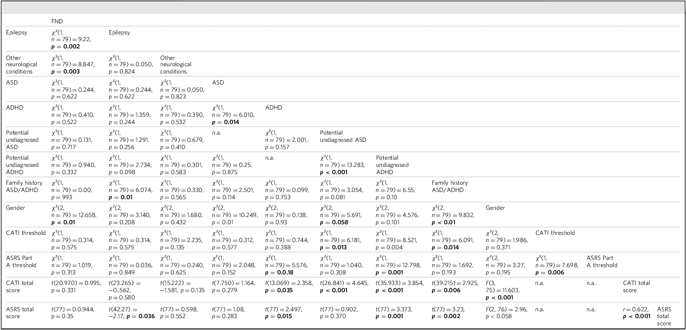Select the ASRS total score row label at left

(x=20, y=313)
